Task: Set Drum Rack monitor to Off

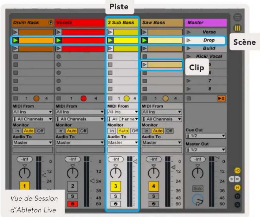Action: point(40,131)
